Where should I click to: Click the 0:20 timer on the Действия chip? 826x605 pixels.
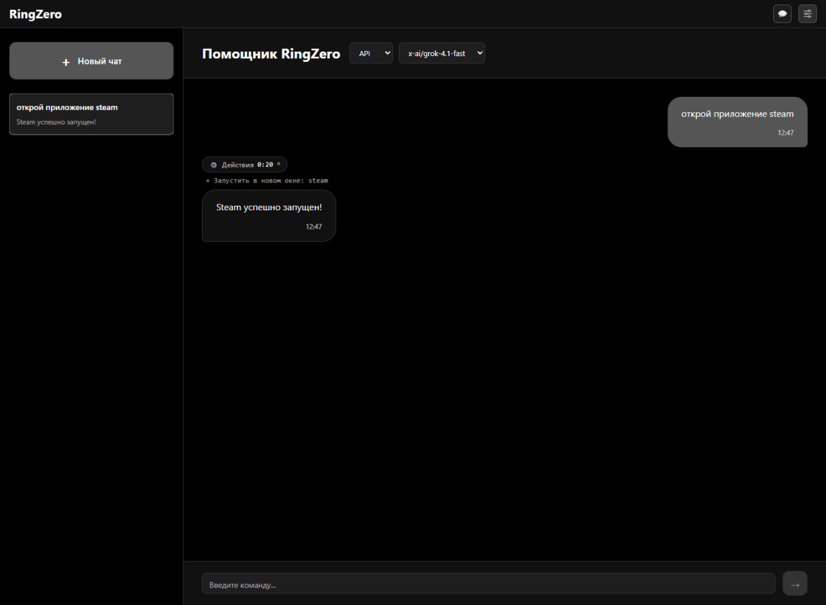click(x=267, y=164)
